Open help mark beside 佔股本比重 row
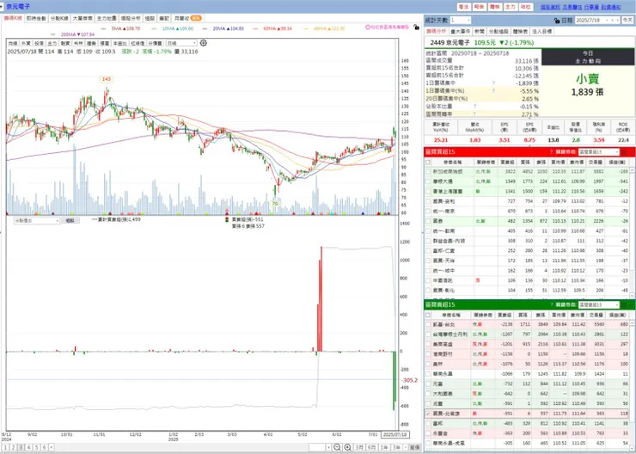Screen dimensions: 636x454 click(x=474, y=107)
